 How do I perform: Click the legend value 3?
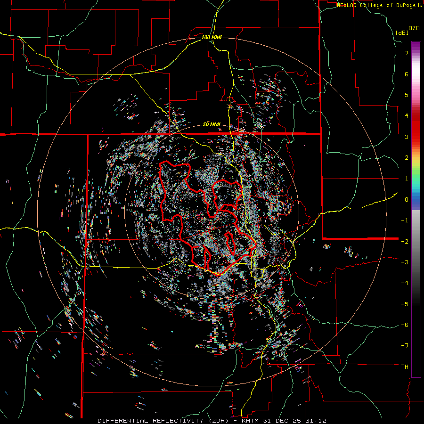click(x=407, y=137)
